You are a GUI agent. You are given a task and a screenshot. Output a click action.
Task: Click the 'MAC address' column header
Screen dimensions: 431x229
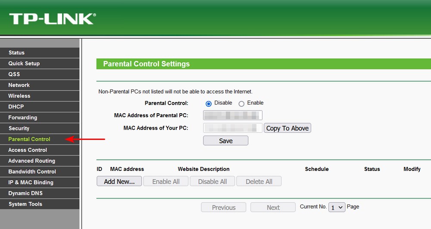point(127,169)
